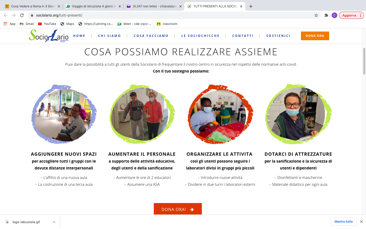
Task: Select LE SOCIOCHICCHE in navigation
Action: tap(200, 36)
